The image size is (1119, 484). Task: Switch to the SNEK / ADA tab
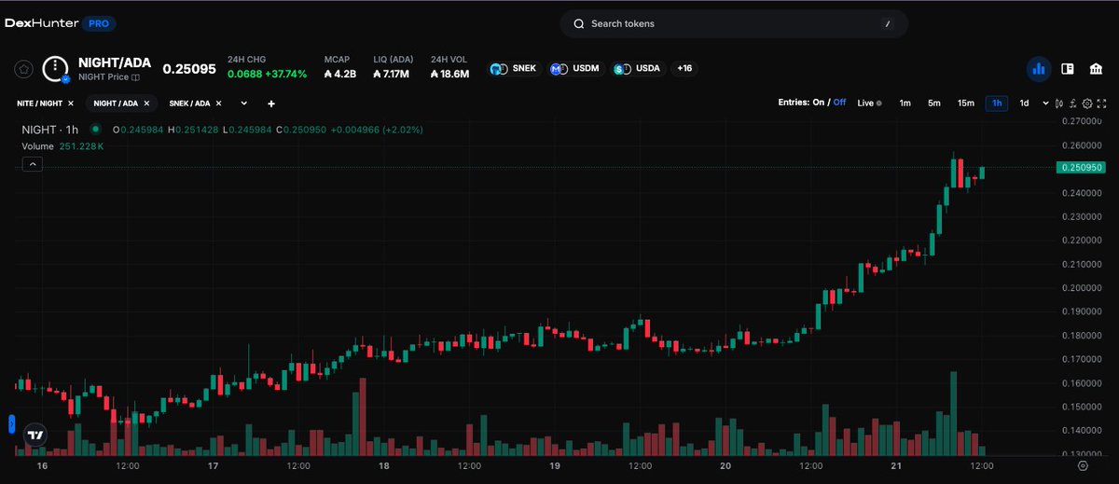coord(190,104)
